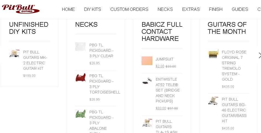Screen dimensions: 261x133
Task: Open the Entwistle AT52 Tele Set link
Action: (x=168, y=90)
